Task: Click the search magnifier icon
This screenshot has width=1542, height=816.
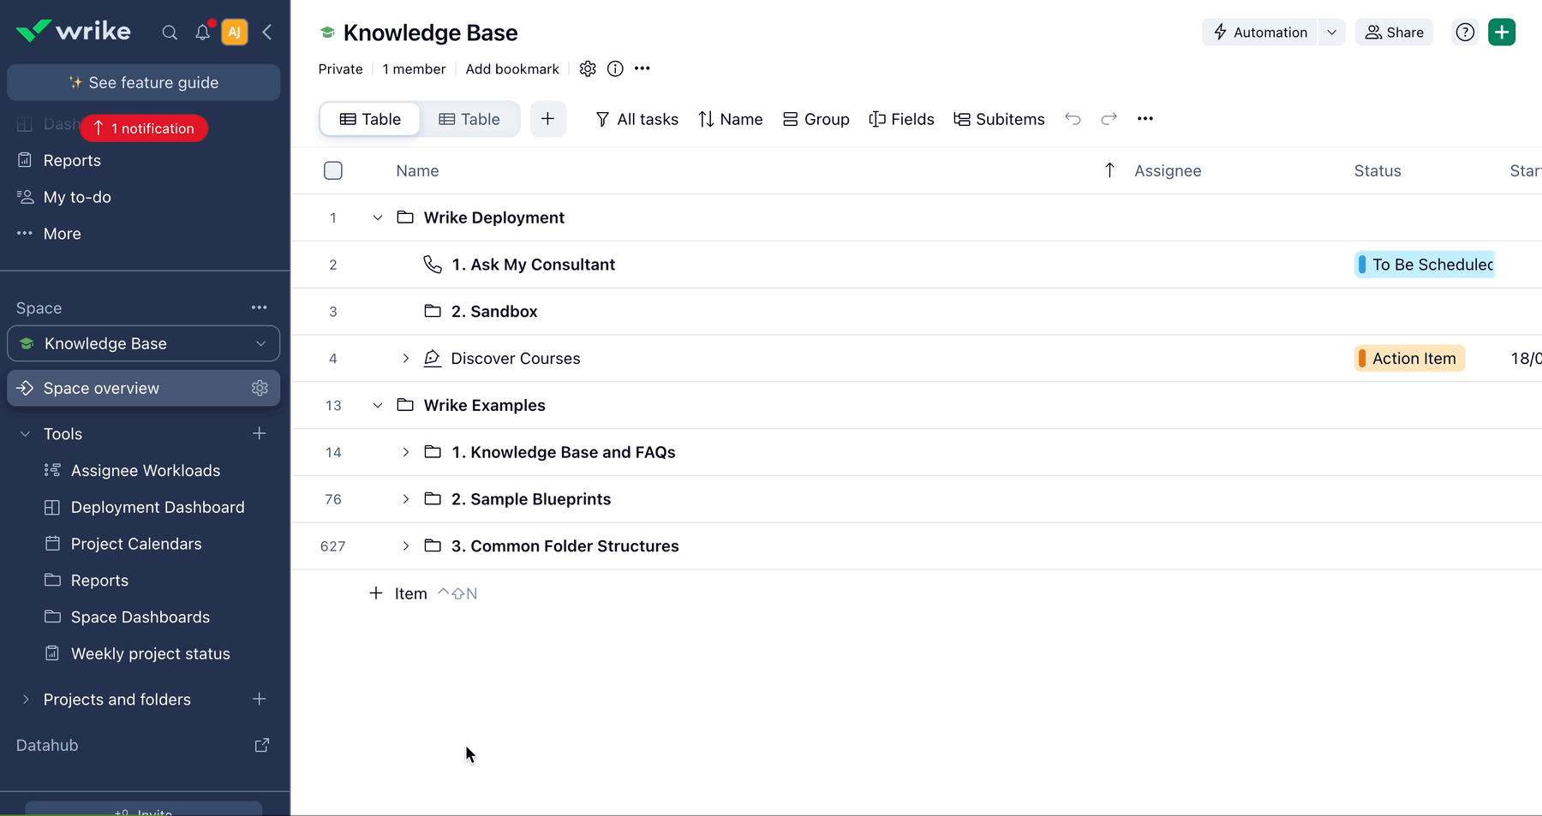Action: click(x=170, y=33)
